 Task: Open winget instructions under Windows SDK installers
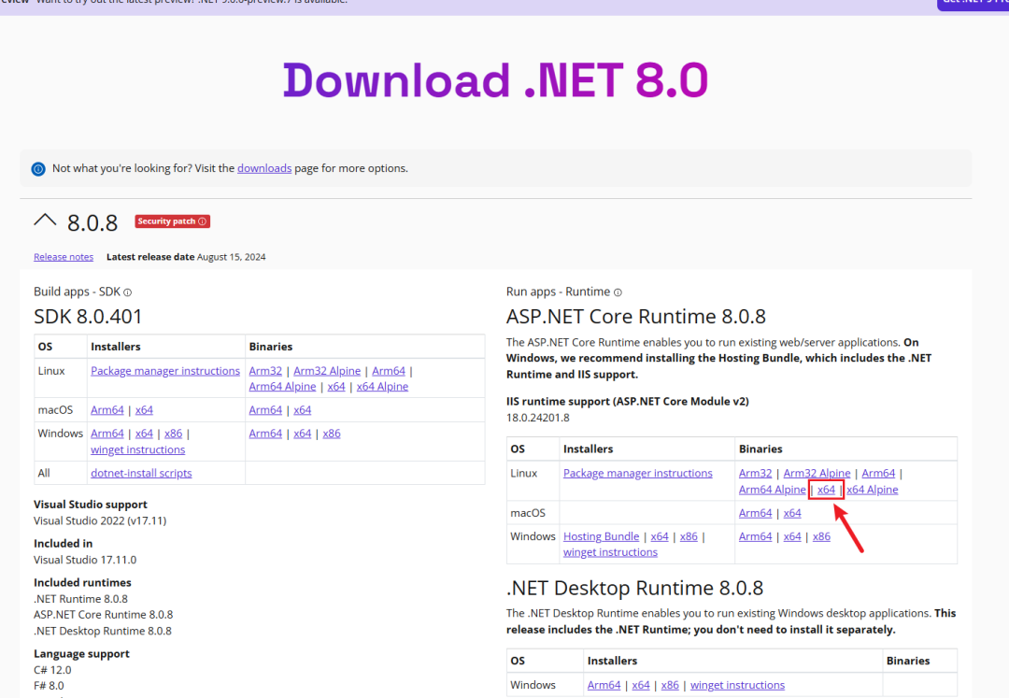[137, 449]
